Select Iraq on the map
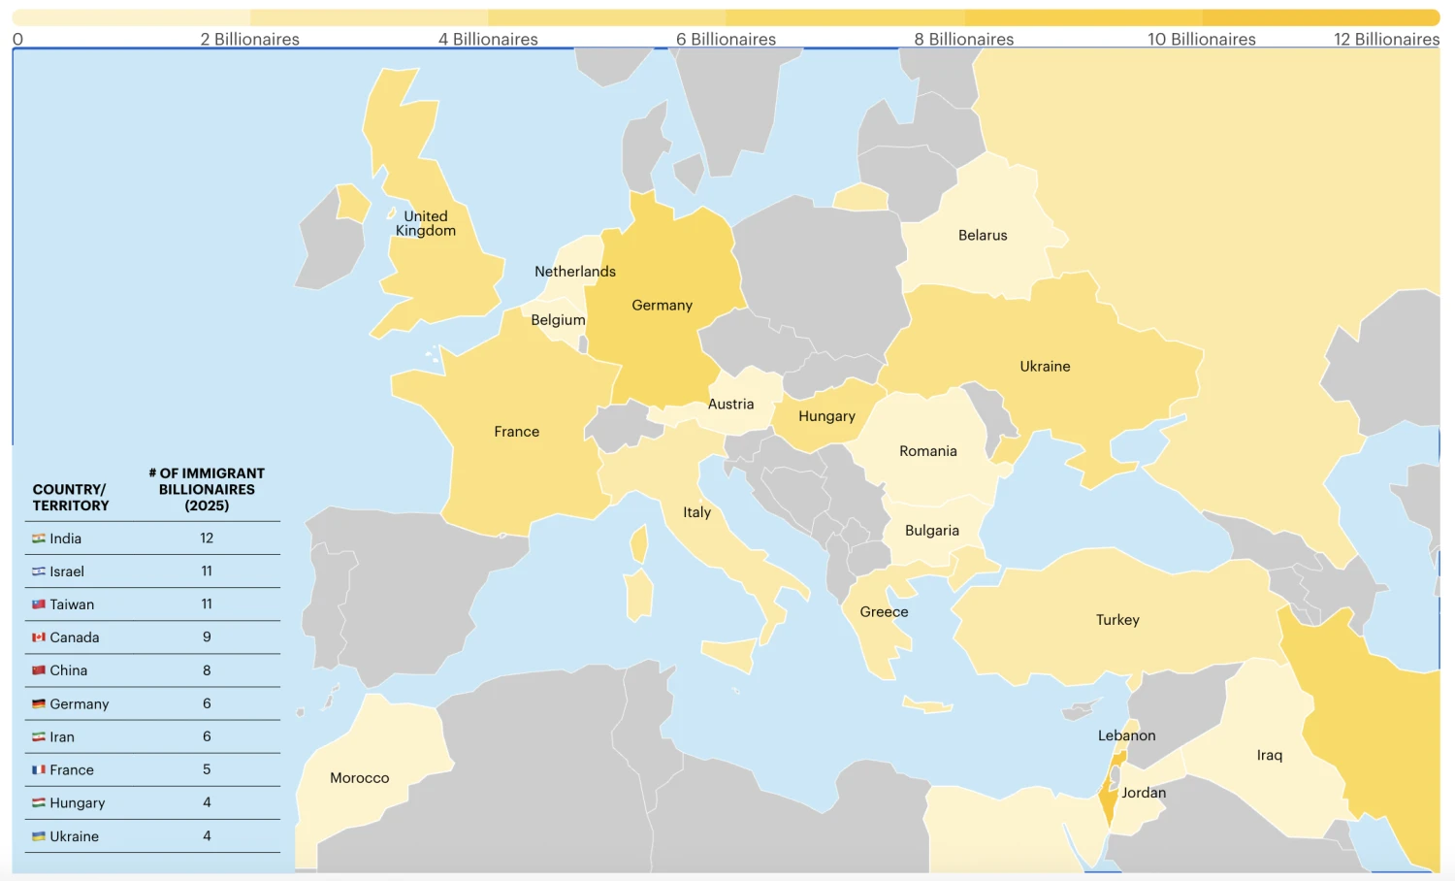The height and width of the screenshot is (881, 1455). [x=1269, y=755]
